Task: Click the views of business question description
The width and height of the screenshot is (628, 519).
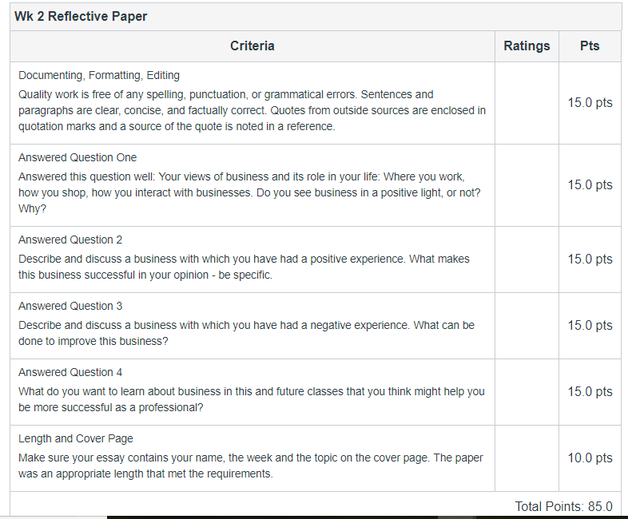Action: [249, 193]
